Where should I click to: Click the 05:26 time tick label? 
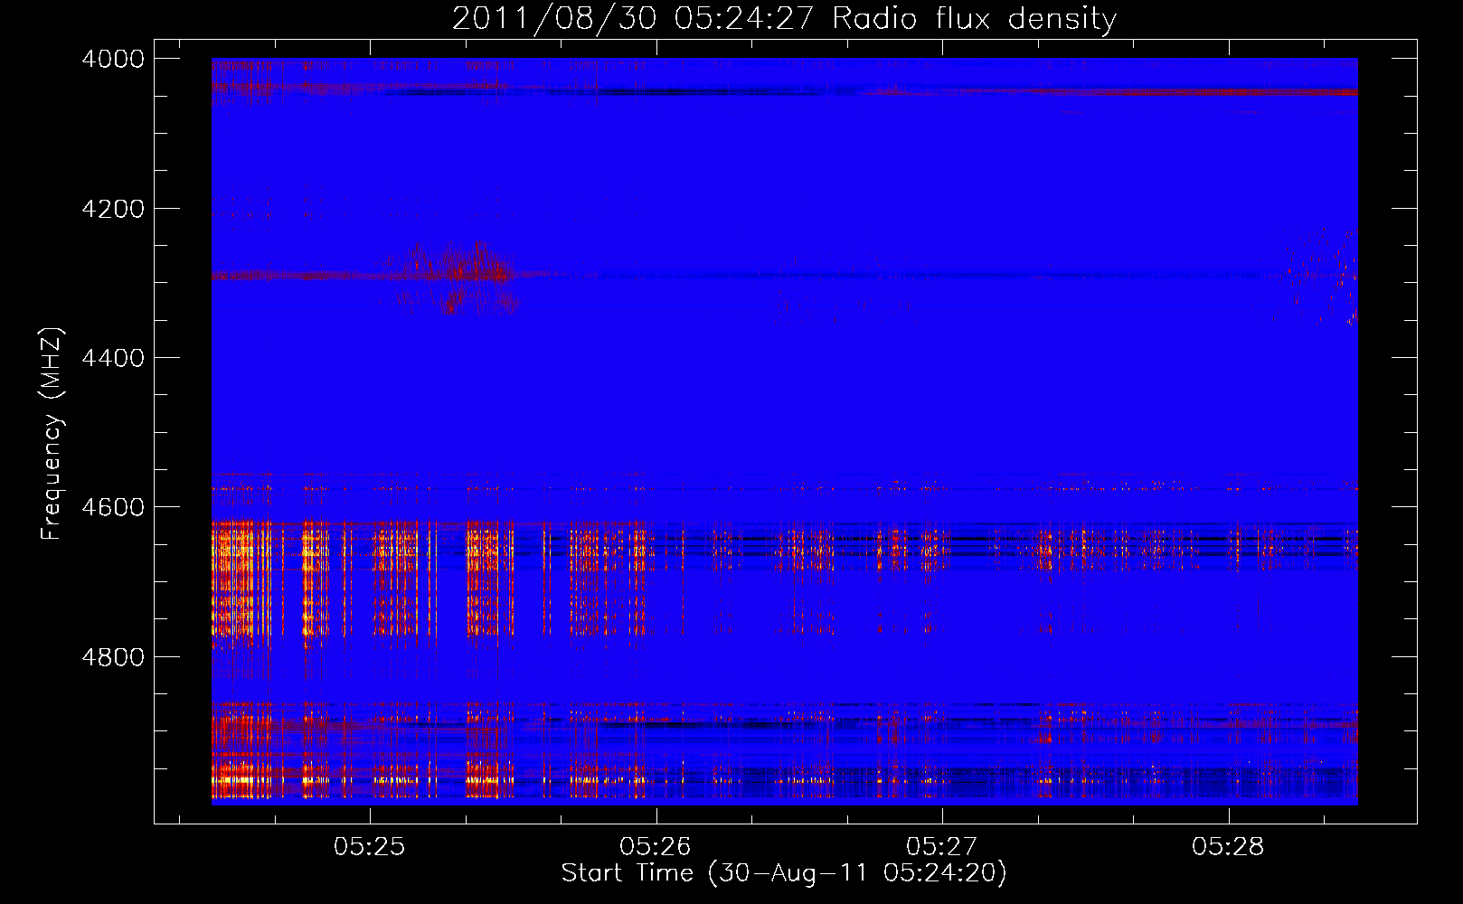(x=656, y=847)
